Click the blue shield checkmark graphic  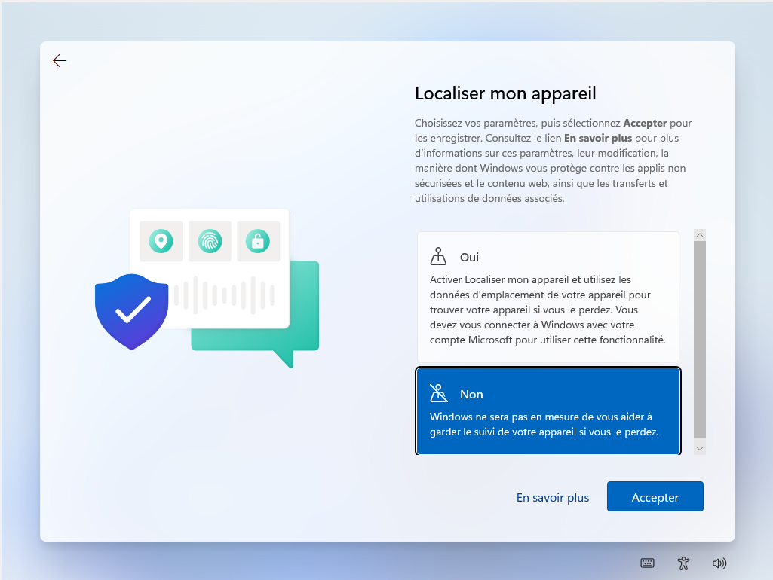(x=132, y=312)
